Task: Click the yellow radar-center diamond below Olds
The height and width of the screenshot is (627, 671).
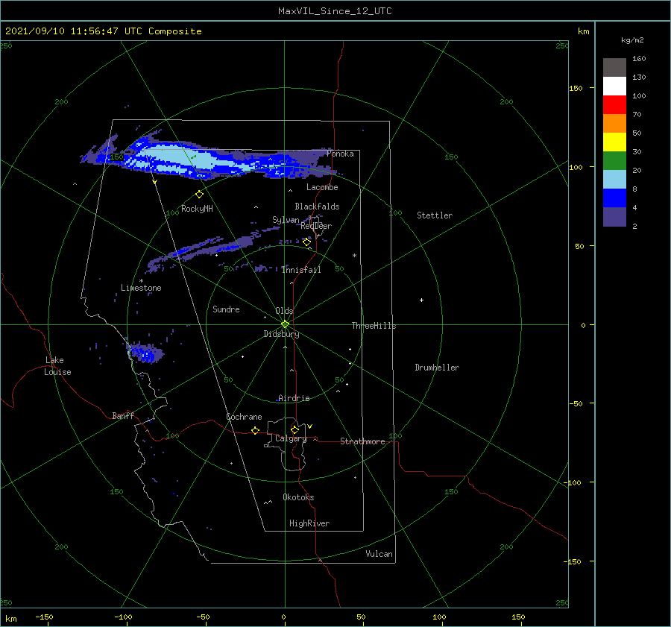Action: click(x=285, y=324)
